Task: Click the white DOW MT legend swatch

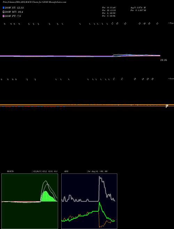Action: coord(3,12)
